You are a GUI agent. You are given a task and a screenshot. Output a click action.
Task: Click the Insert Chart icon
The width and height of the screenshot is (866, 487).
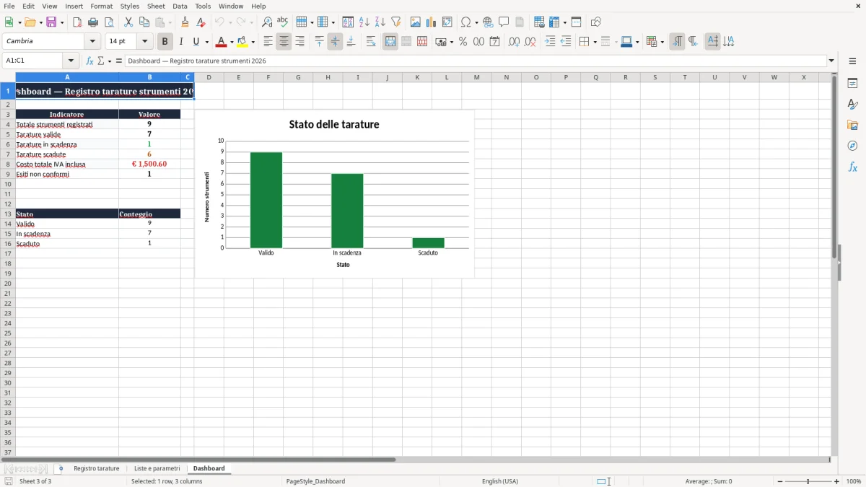[x=432, y=22]
